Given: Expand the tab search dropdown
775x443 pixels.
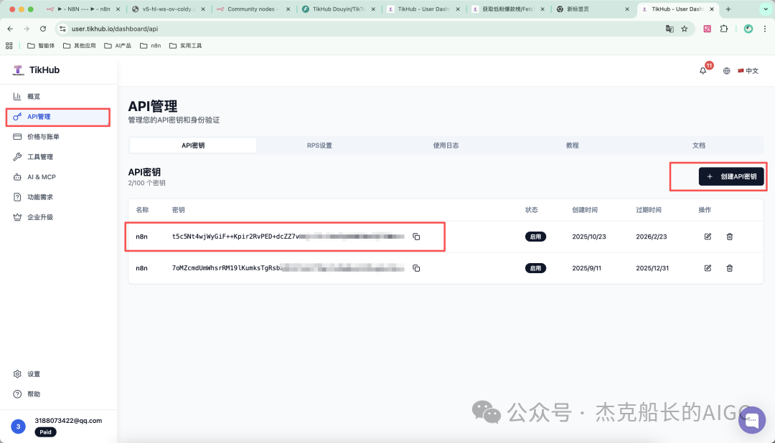Looking at the screenshot, I should click(766, 9).
